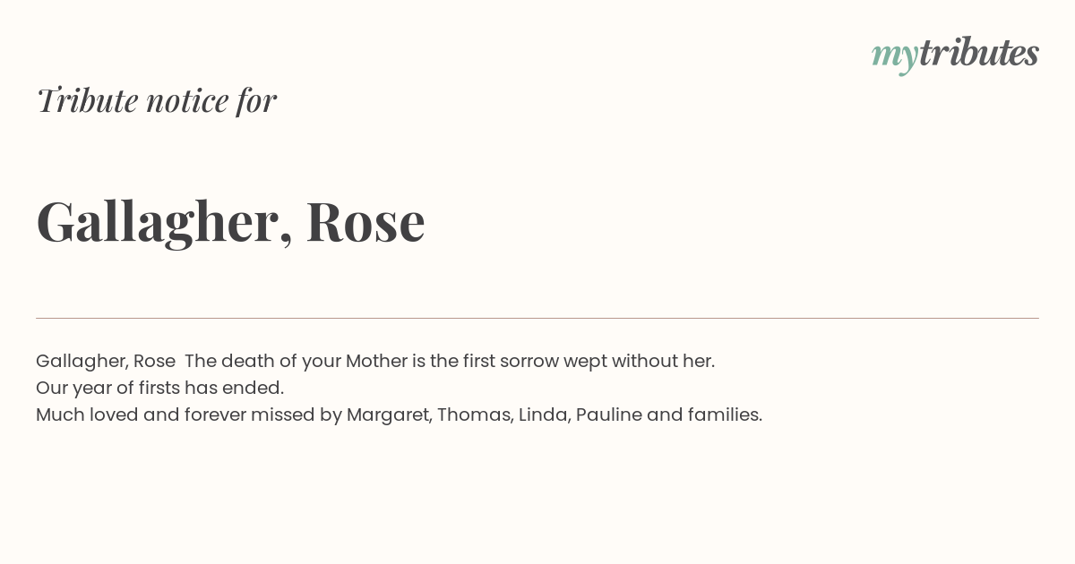Select the sentence about death of your Mother
The height and width of the screenshot is (564, 1075).
click(450, 362)
